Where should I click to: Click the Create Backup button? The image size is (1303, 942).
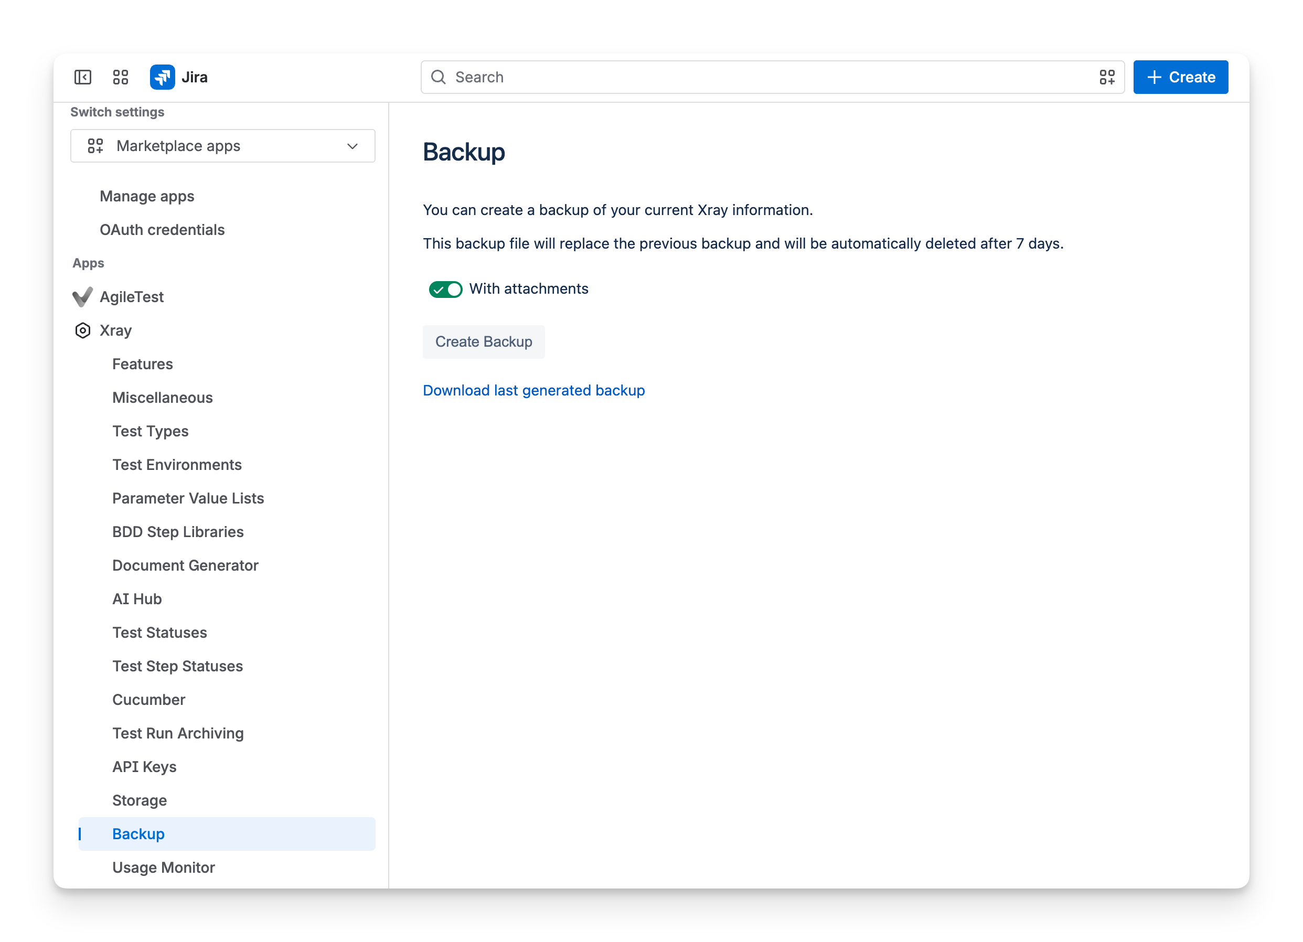tap(483, 342)
